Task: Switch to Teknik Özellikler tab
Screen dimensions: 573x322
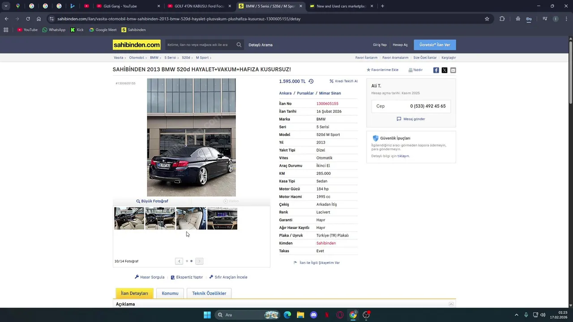Action: coord(209,293)
